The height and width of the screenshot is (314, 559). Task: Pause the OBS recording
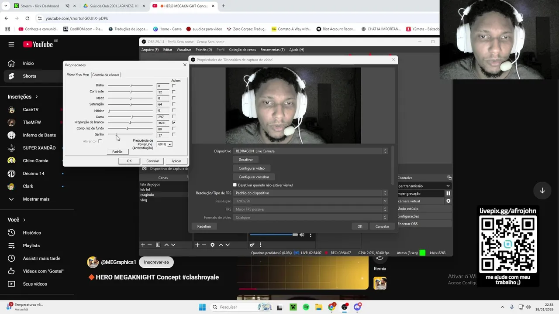pyautogui.click(x=448, y=194)
